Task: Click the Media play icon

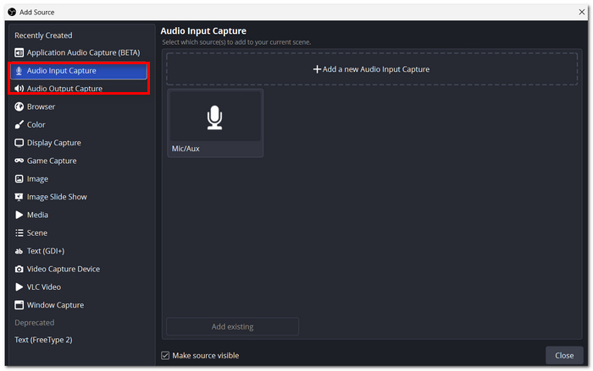Action: click(19, 216)
